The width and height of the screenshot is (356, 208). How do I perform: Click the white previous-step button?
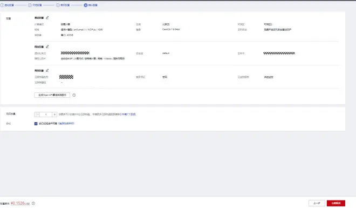pos(317,203)
